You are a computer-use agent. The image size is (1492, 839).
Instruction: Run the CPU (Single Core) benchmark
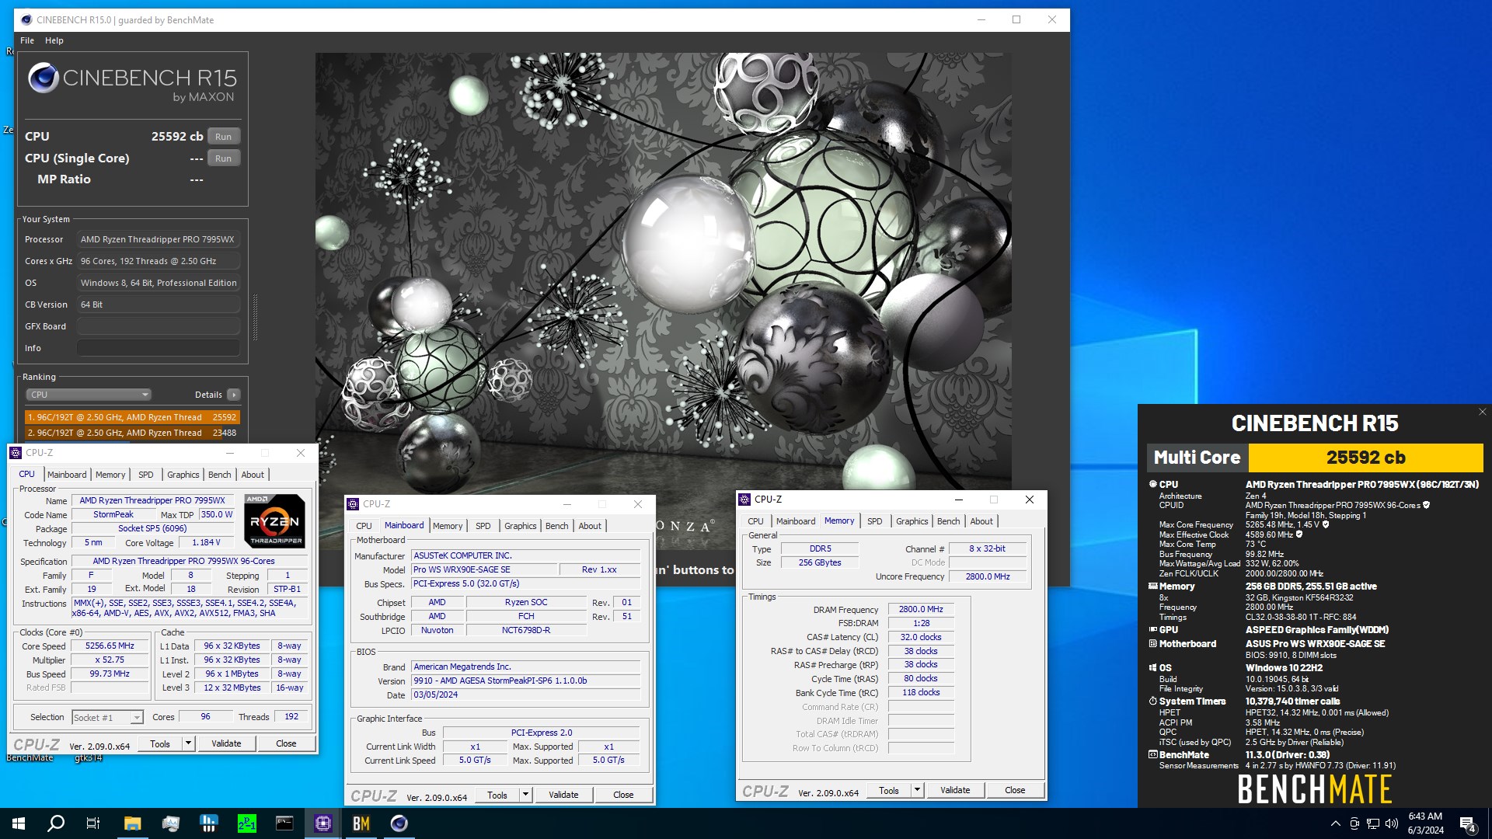click(x=224, y=158)
